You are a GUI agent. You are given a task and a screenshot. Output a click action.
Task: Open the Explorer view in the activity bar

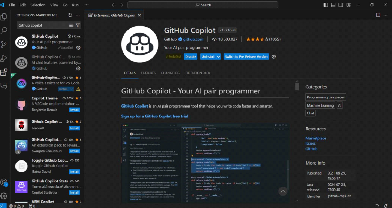pos(4,16)
